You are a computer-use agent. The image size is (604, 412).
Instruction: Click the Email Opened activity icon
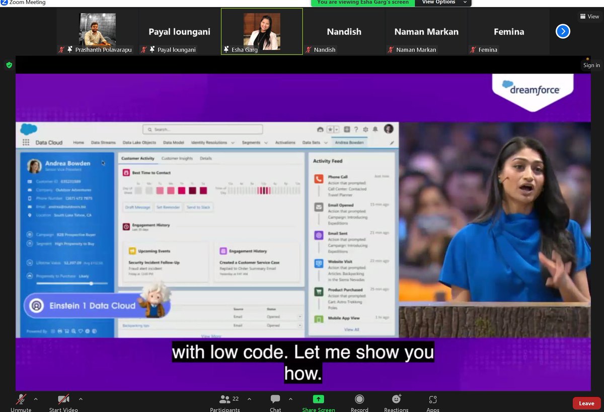pyautogui.click(x=319, y=207)
